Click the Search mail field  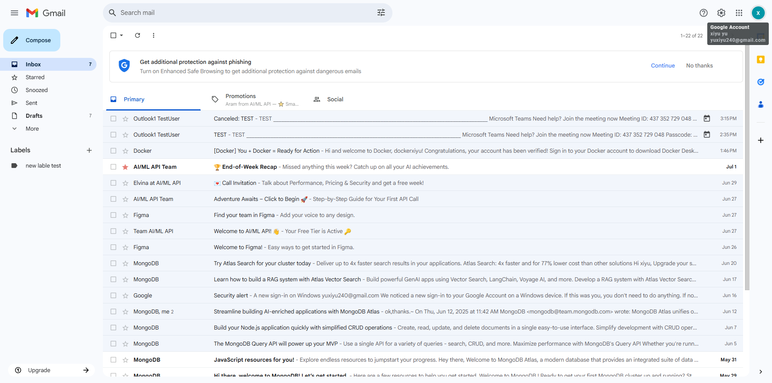(x=247, y=13)
